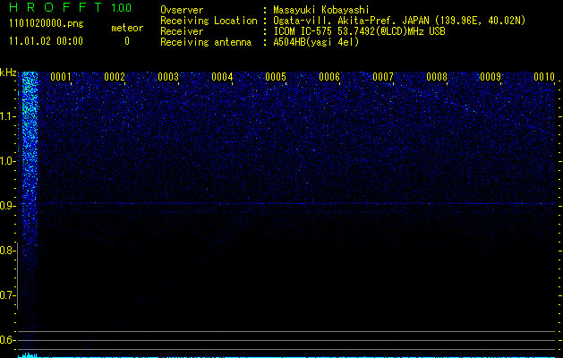This screenshot has height=358, width=563.
Task: Click the meteor label
Action: pyautogui.click(x=127, y=28)
